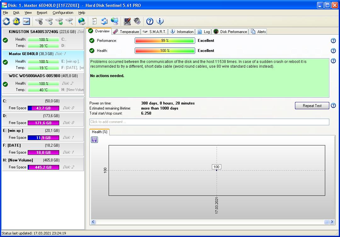This screenshot has height=237, width=340.
Task: Click the green check icon beside the Performance label
Action: 92,41
